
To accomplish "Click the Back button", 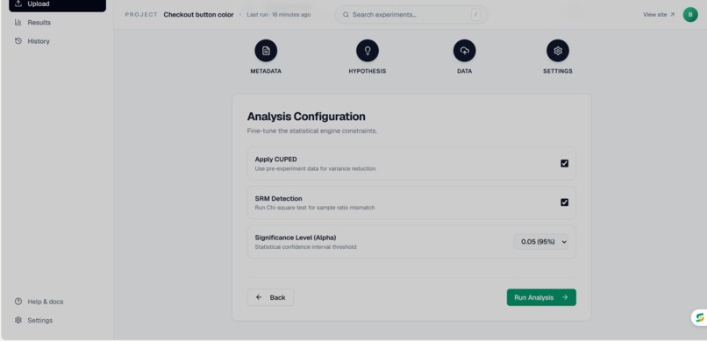I will [x=270, y=297].
